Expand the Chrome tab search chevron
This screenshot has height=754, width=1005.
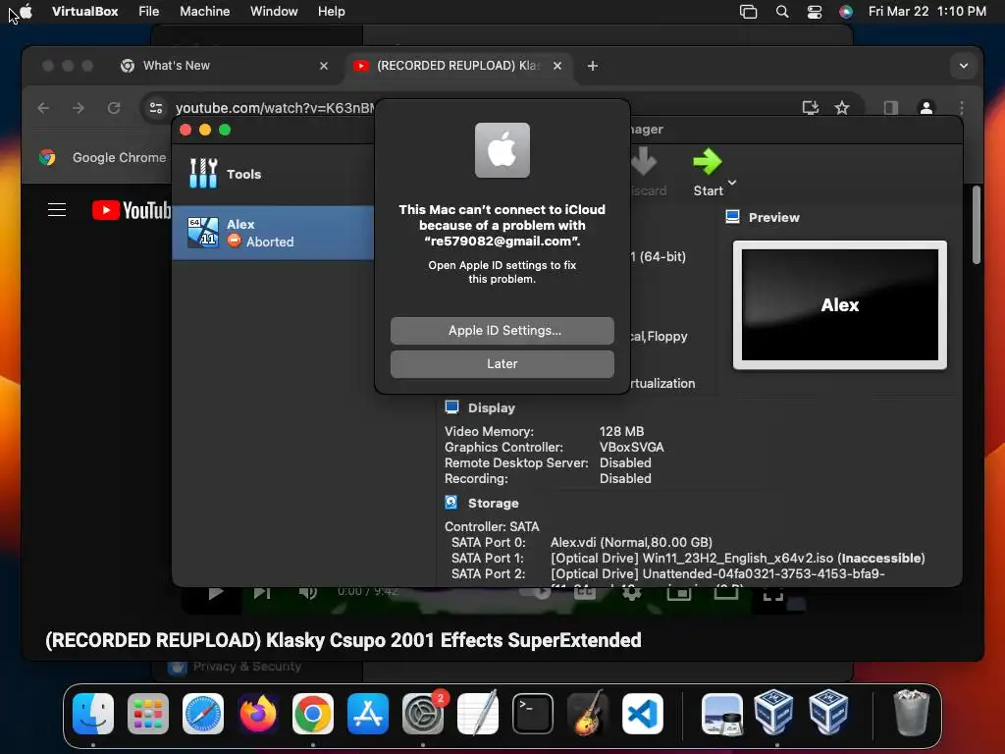964,66
